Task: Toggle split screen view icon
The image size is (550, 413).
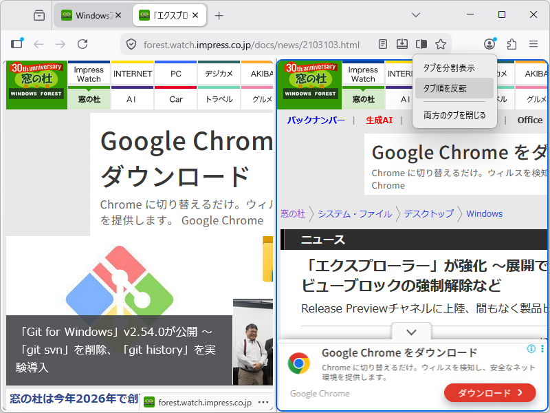Action: click(x=421, y=44)
